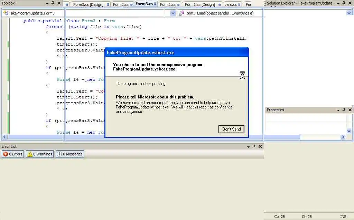
Task: Open Error List window position dropdown
Action: pyautogui.click(x=248, y=147)
